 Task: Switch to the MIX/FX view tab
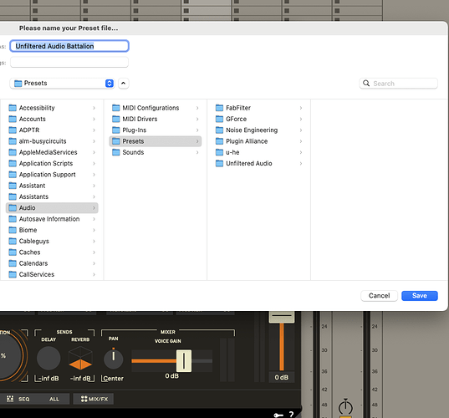[x=94, y=399]
